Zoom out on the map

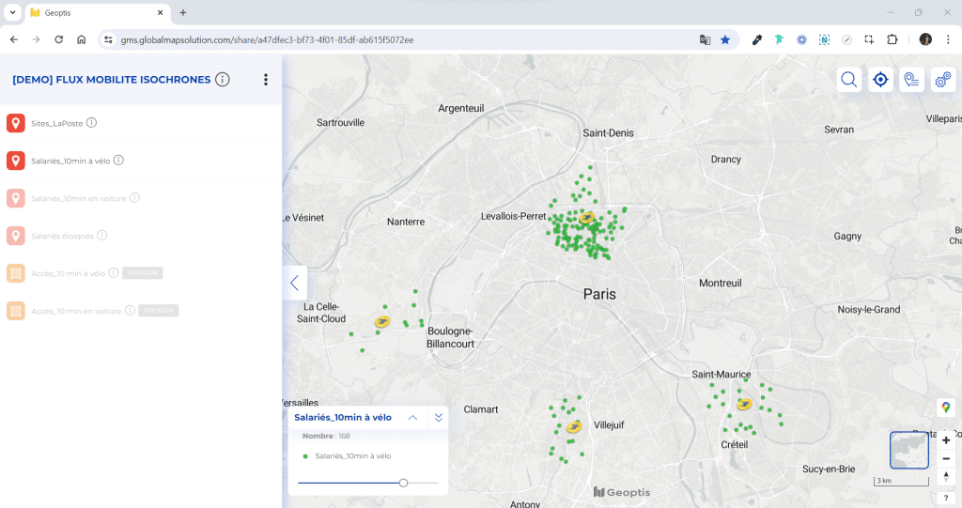946,458
